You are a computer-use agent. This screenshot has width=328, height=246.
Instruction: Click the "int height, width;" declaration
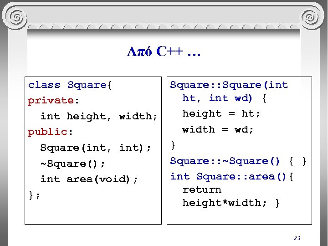point(99,117)
